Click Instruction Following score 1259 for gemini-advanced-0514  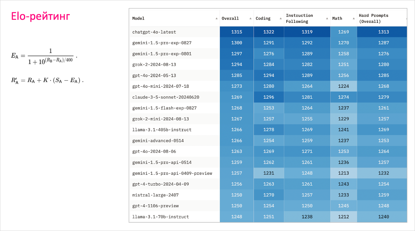coord(307,141)
